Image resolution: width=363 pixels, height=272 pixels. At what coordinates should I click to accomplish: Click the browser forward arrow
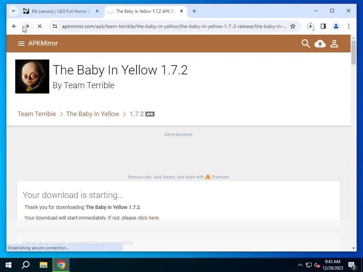point(27,26)
